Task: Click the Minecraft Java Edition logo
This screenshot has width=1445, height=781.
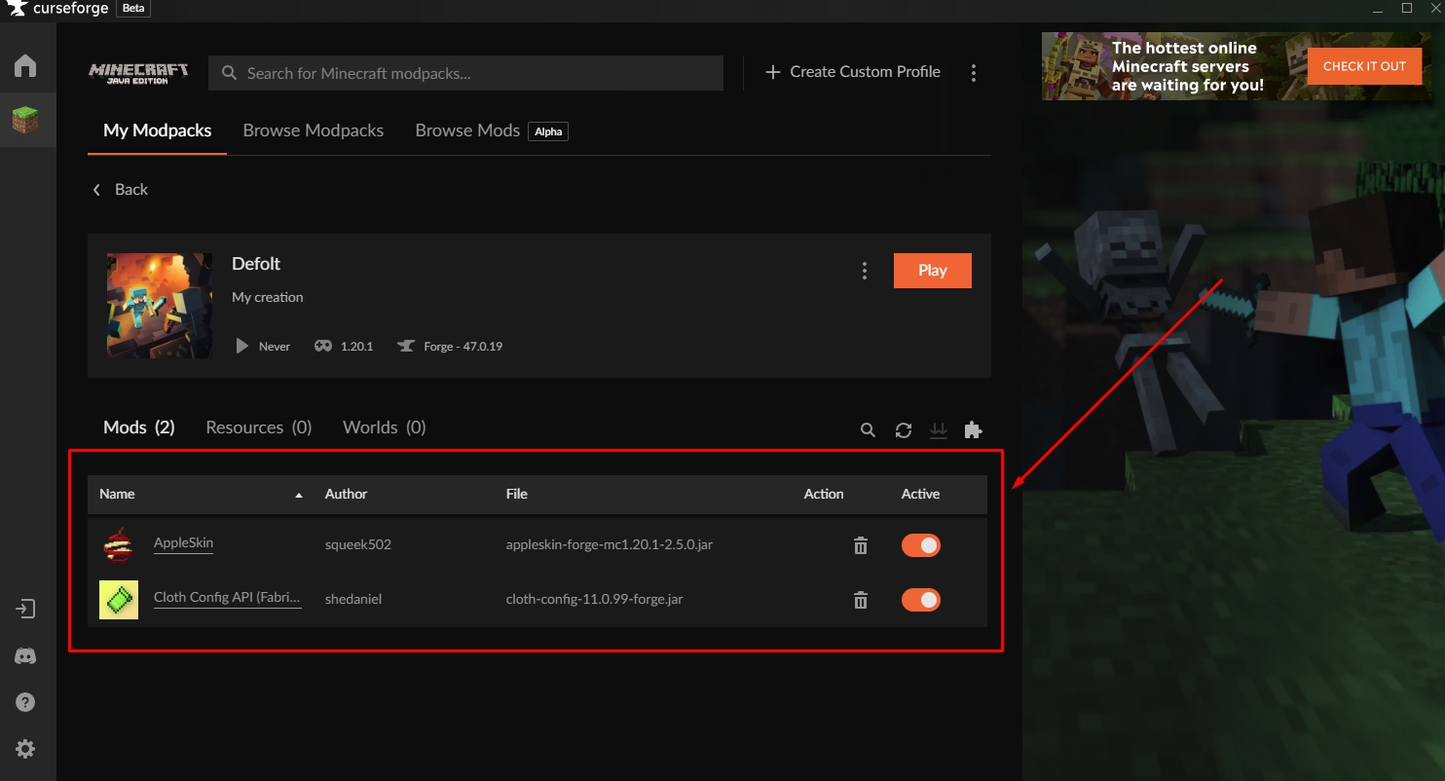Action: [x=137, y=73]
